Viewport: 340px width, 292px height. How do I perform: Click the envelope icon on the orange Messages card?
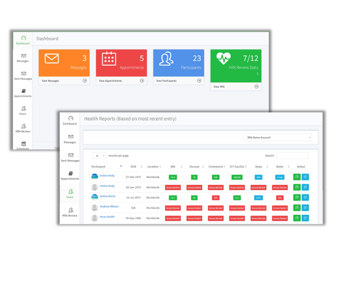52,58
